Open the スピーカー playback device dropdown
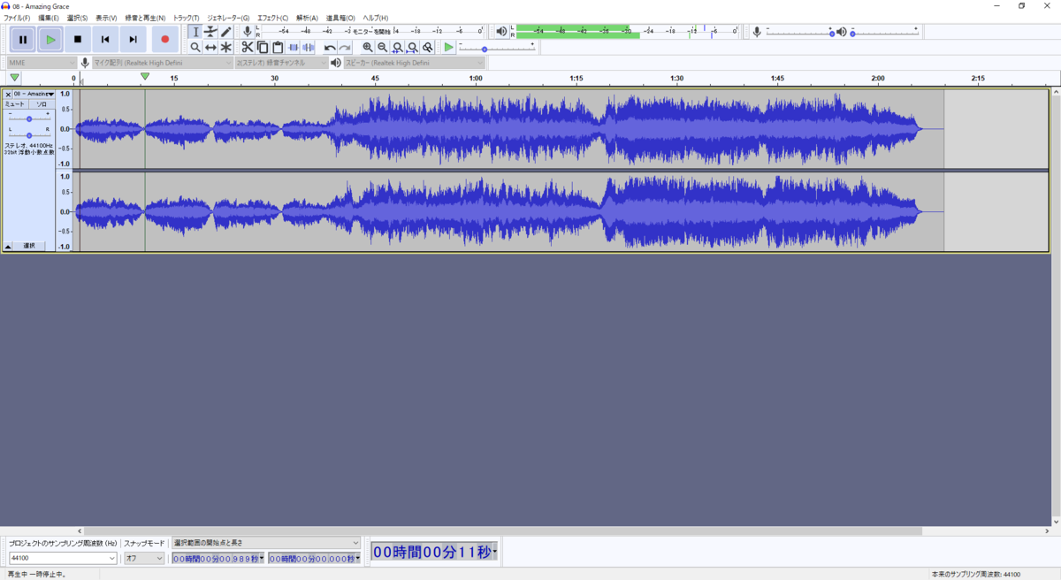1061x580 pixels. (x=415, y=63)
